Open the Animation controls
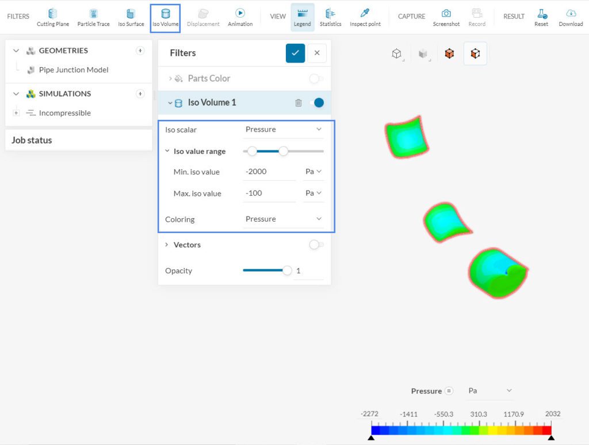Screen dimensions: 589x445 click(x=240, y=16)
